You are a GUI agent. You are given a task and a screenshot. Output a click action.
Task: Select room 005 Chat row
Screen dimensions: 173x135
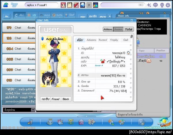pyautogui.click(x=19, y=59)
